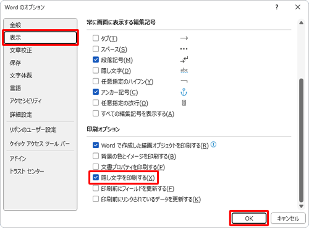Click the paragraph mark symbol icon
Viewport: 309px width, 228px height.
(x=184, y=59)
